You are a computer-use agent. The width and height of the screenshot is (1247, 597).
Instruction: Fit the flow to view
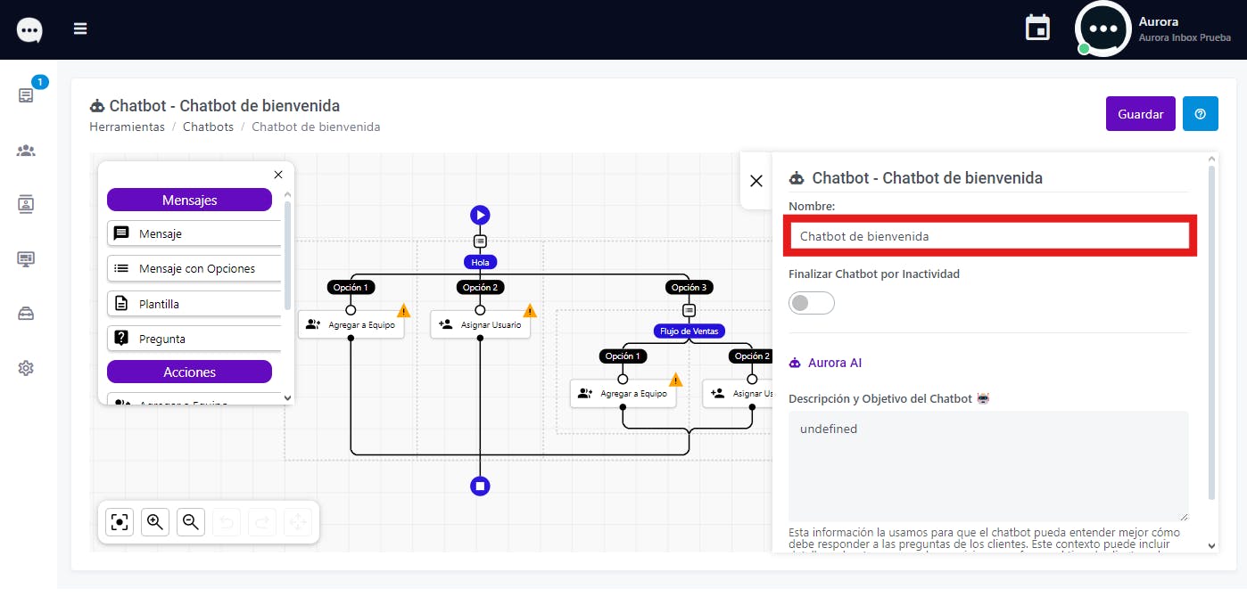tap(120, 522)
